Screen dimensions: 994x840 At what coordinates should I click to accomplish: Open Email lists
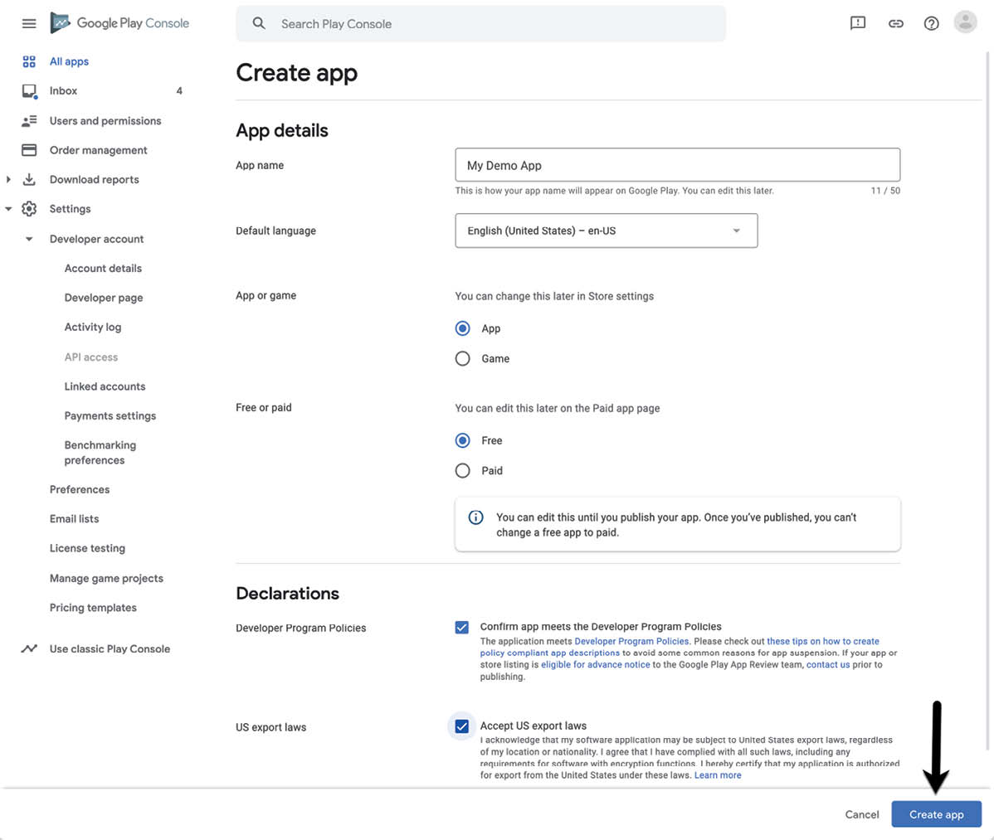click(x=74, y=519)
